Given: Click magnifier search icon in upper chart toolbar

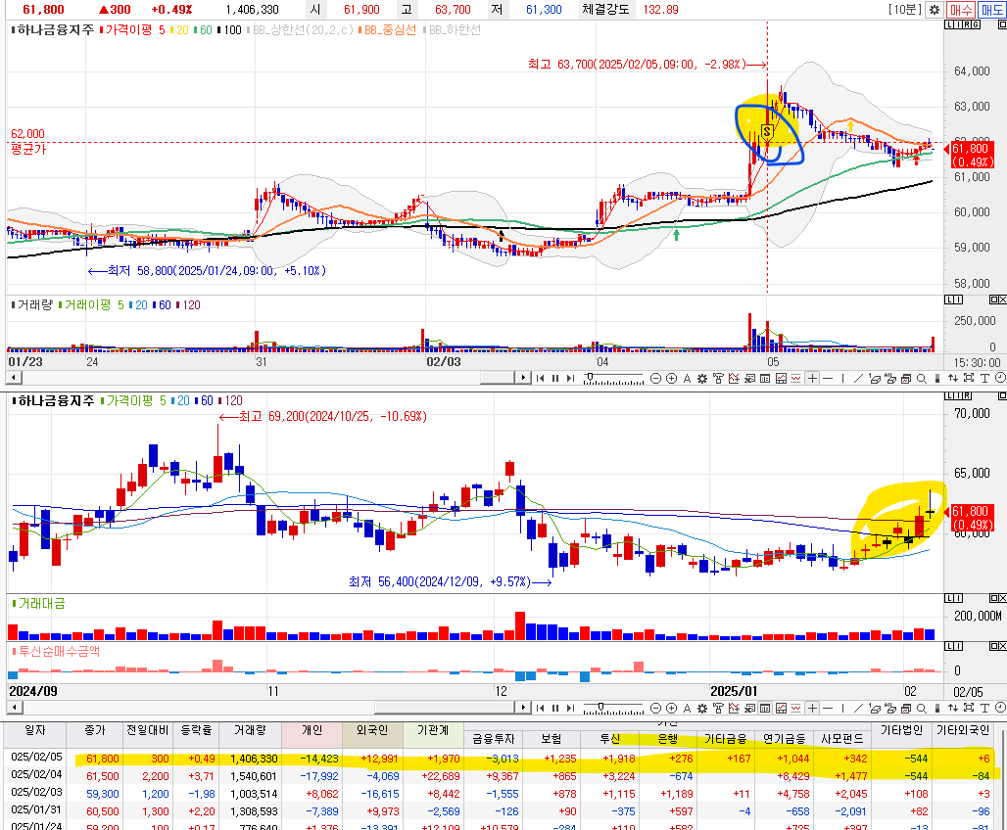Looking at the screenshot, I should coord(922,379).
